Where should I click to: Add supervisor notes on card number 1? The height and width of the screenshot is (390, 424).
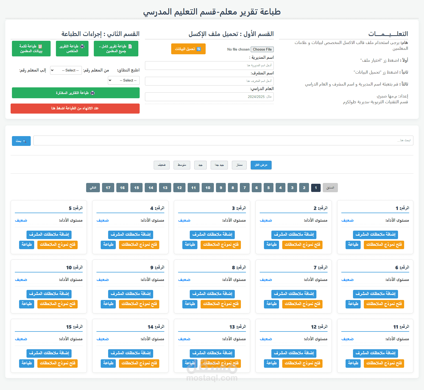tap(376, 235)
